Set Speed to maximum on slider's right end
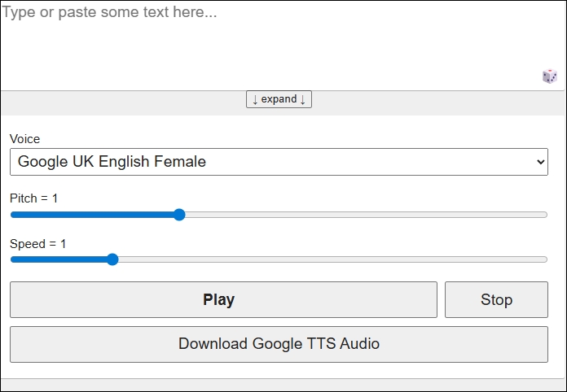This screenshot has height=392, width=567. 546,259
